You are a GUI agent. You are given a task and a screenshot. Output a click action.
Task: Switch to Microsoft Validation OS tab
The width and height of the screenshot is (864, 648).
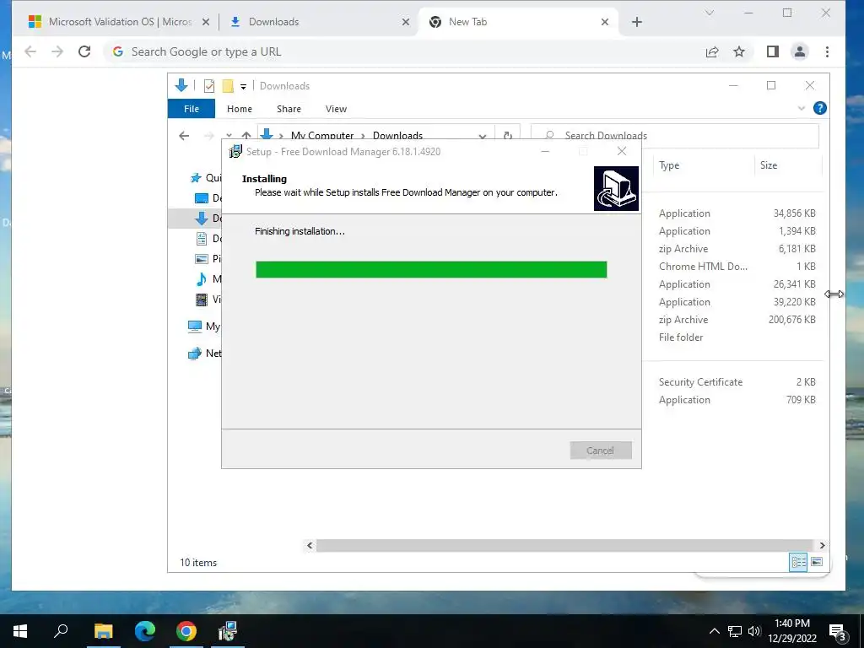tap(112, 22)
